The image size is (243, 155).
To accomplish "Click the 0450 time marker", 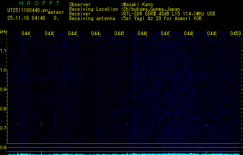I will [236, 33].
